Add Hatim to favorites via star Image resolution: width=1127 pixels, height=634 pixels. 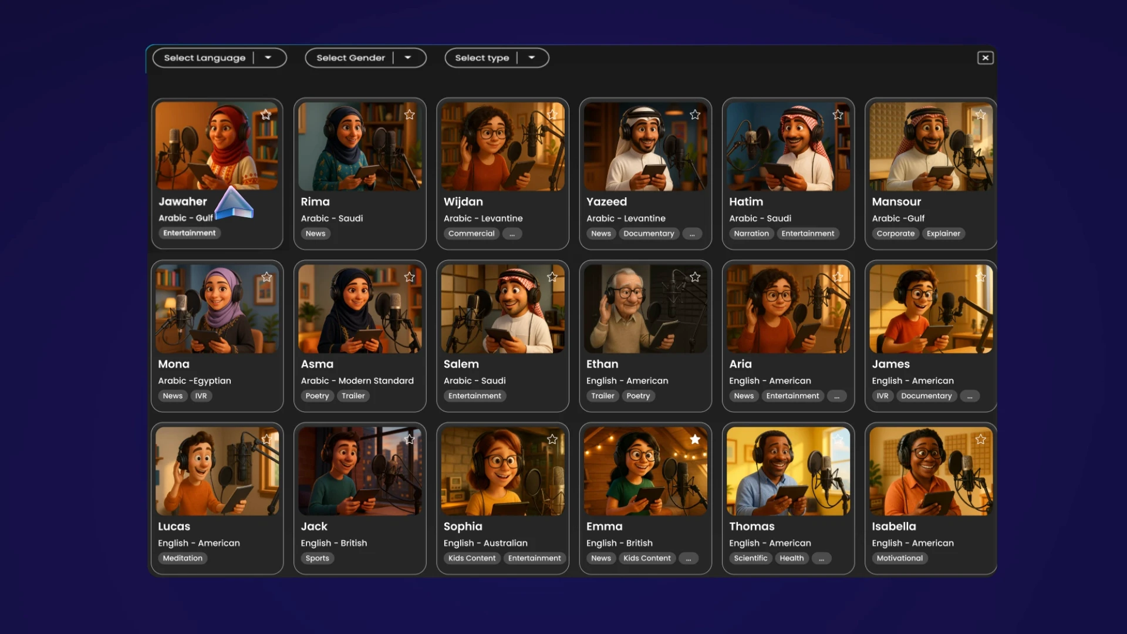click(x=838, y=114)
